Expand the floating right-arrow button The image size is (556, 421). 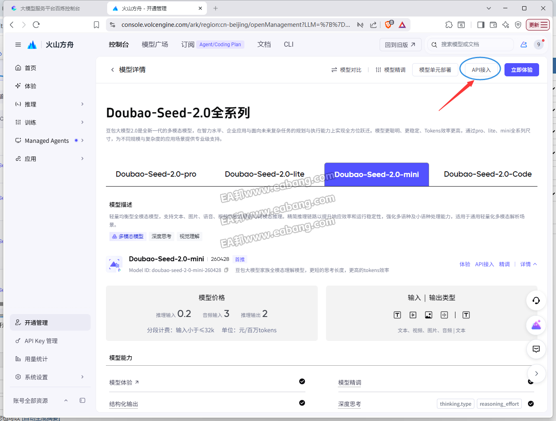pos(536,374)
